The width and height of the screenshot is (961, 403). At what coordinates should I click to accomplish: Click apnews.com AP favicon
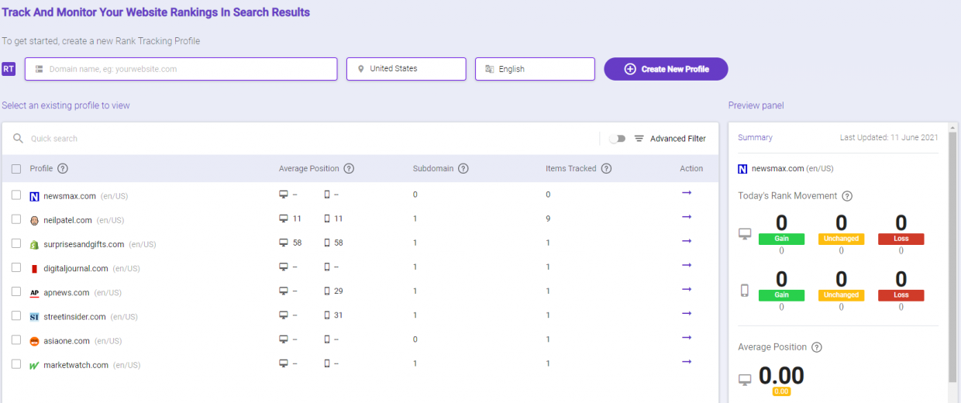[34, 293]
